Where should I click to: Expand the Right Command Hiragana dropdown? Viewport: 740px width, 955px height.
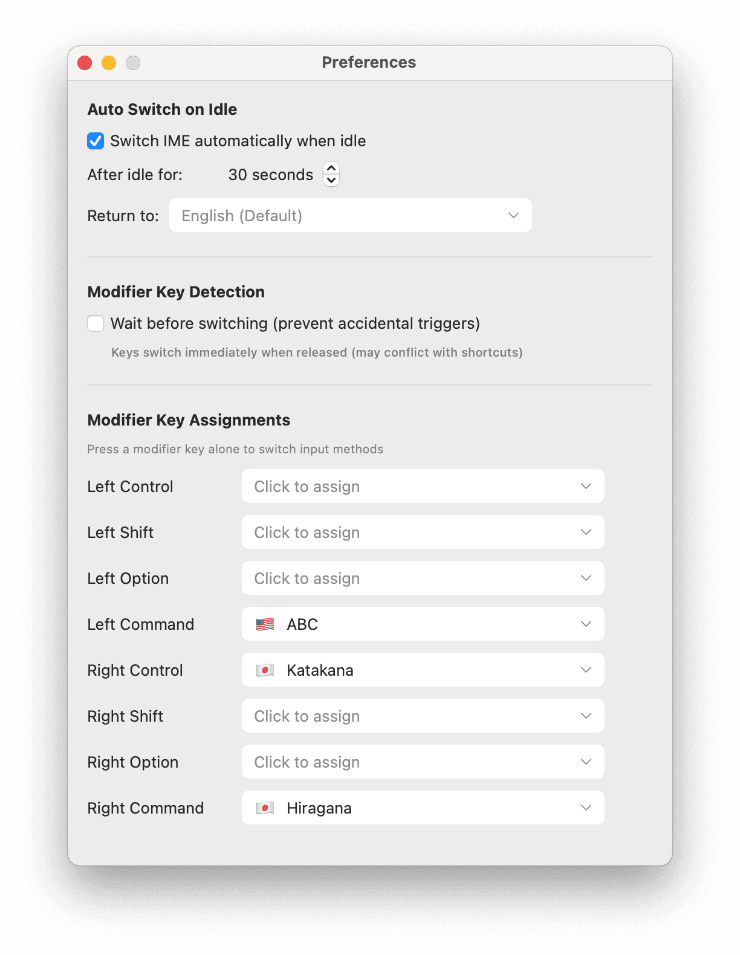(x=423, y=808)
